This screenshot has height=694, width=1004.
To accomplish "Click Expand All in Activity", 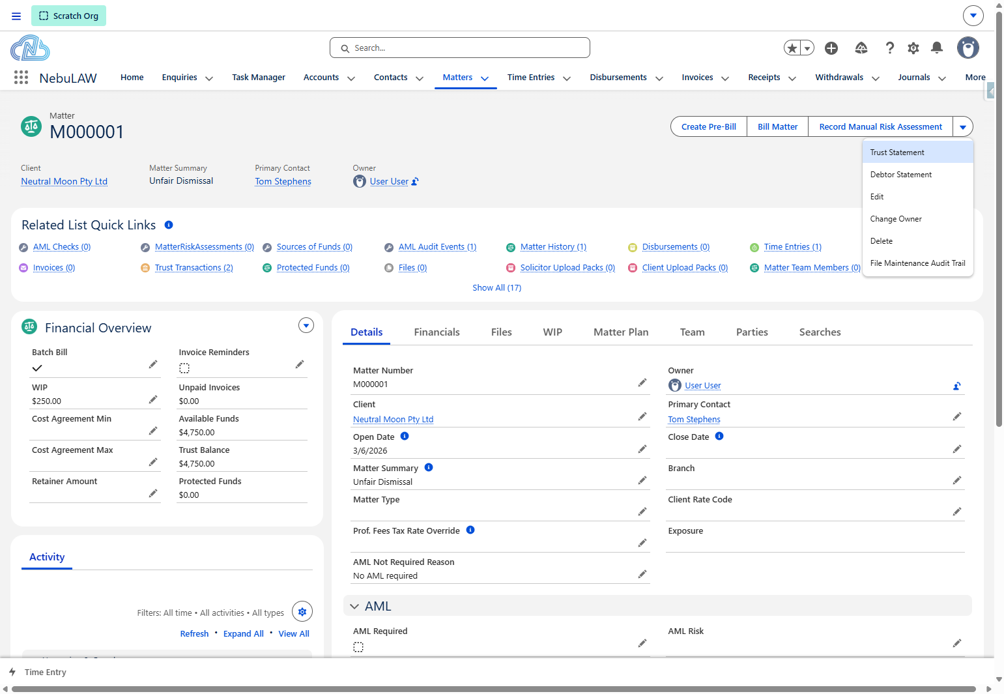I will tap(244, 634).
